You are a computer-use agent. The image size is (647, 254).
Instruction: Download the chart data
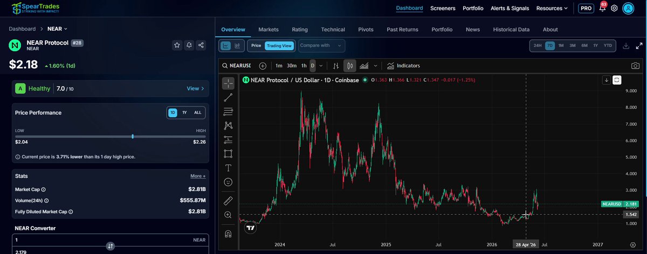point(626,46)
